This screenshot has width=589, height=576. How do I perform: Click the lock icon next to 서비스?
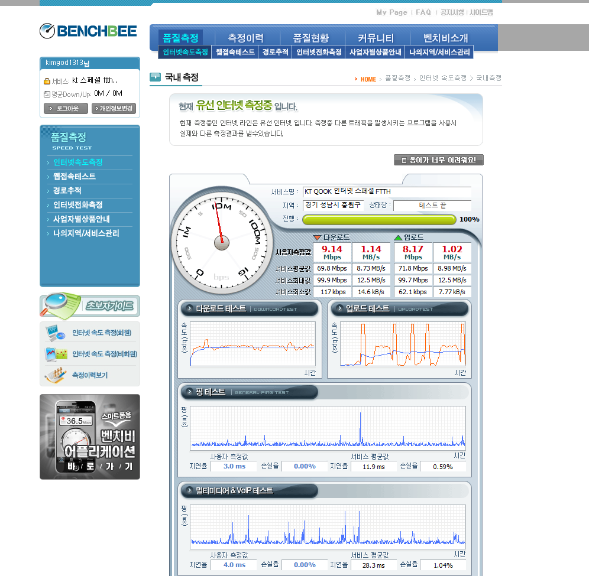(47, 81)
